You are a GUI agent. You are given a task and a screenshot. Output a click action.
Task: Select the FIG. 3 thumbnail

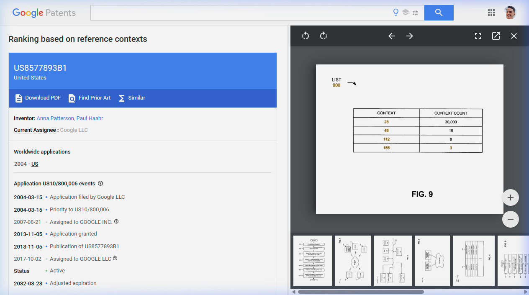pos(432,261)
